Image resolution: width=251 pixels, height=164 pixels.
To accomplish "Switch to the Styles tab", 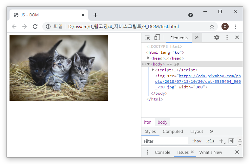I will point(150,131).
